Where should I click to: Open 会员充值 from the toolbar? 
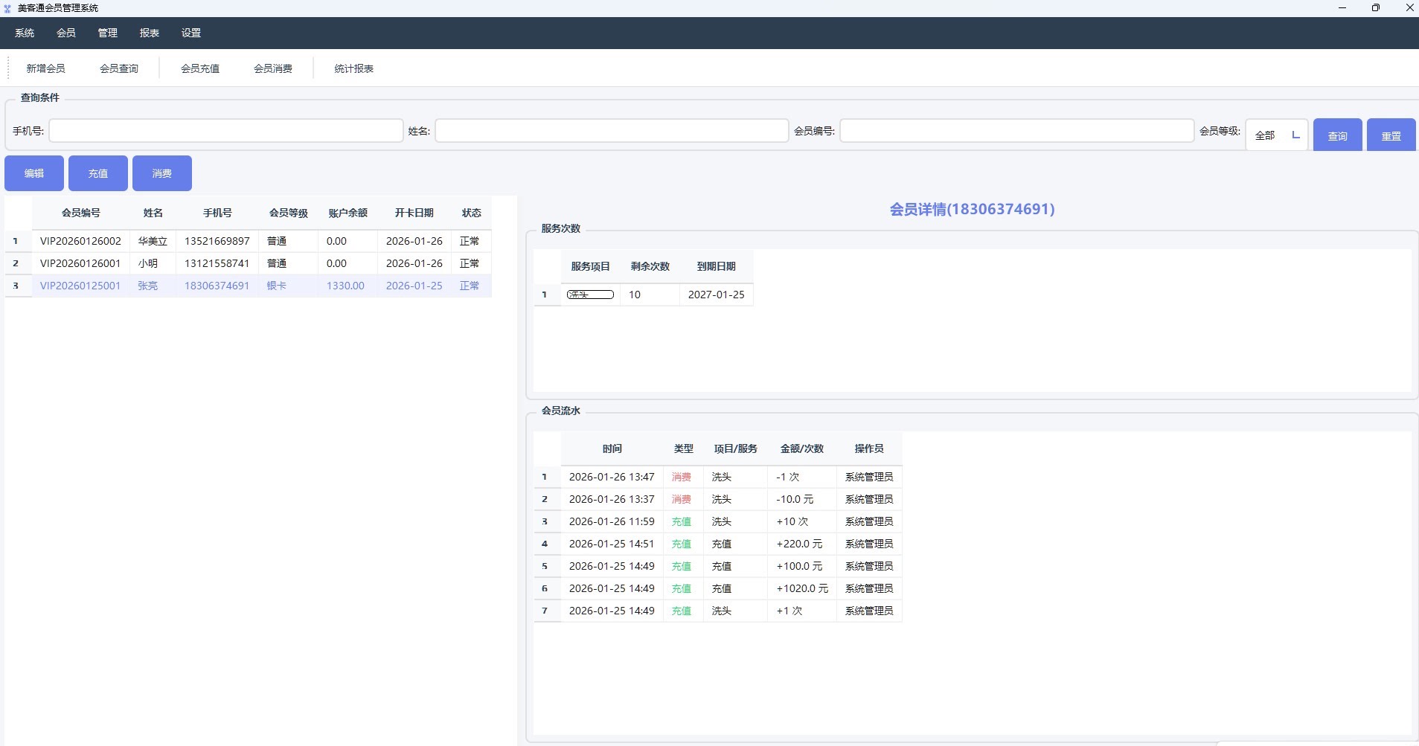coord(200,68)
